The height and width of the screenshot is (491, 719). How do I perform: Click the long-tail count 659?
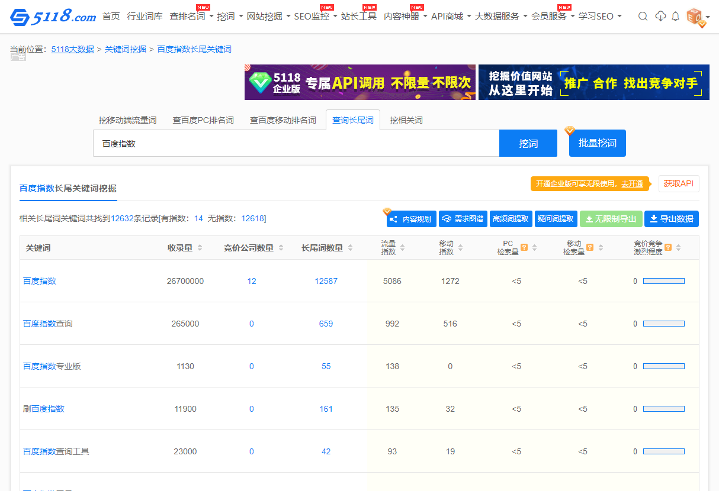pyautogui.click(x=326, y=324)
